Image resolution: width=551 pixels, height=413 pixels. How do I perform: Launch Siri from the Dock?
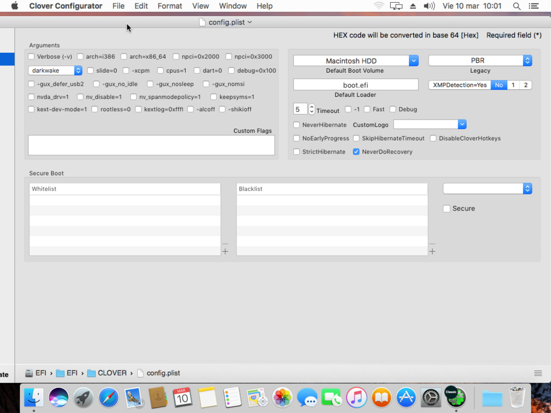58,397
